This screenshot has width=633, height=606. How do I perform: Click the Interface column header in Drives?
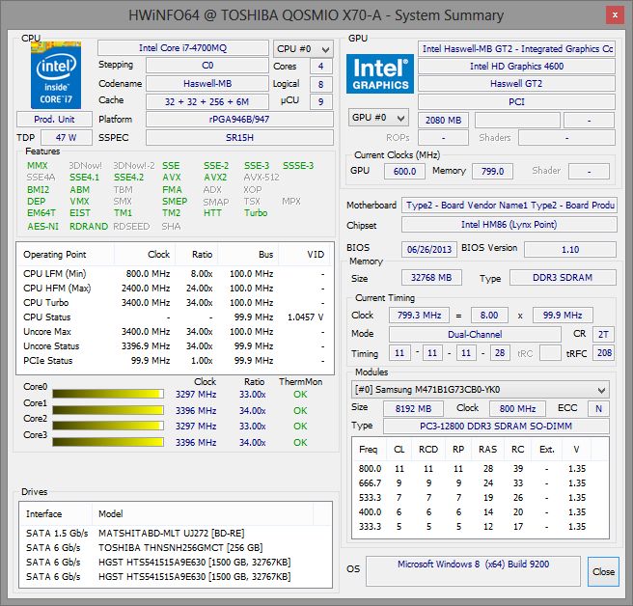tap(56, 514)
